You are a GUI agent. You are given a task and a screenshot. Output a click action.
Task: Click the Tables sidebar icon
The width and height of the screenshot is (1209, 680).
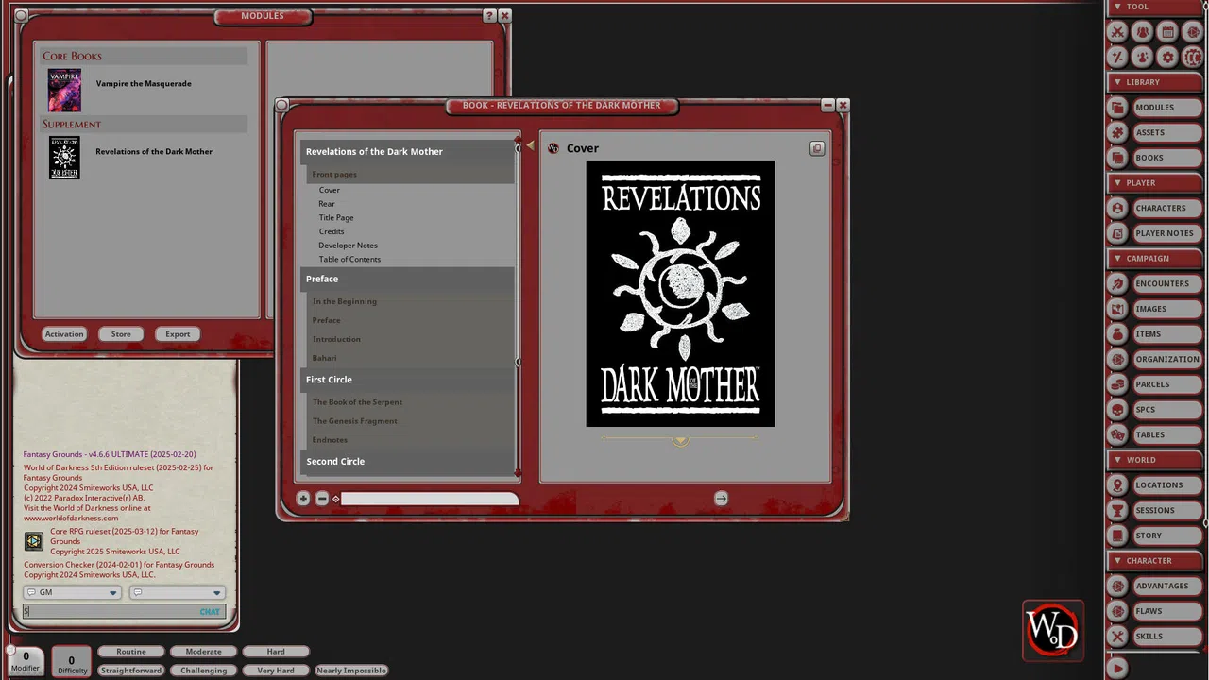point(1118,435)
